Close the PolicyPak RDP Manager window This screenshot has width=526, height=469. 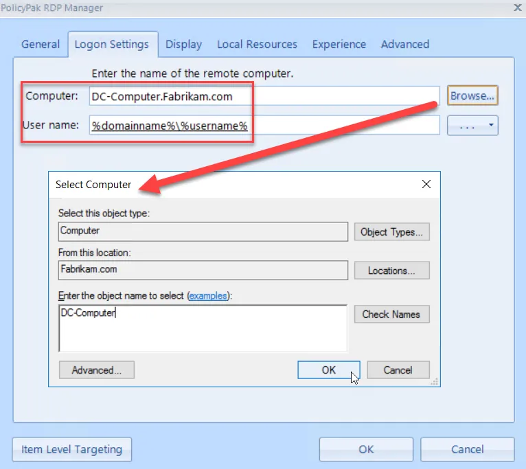[x=518, y=8]
